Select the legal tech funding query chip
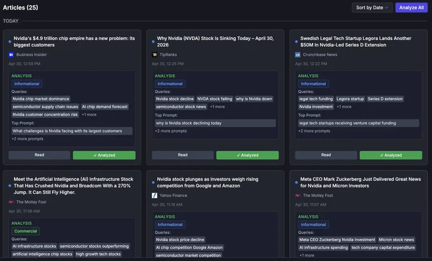 [x=316, y=99]
